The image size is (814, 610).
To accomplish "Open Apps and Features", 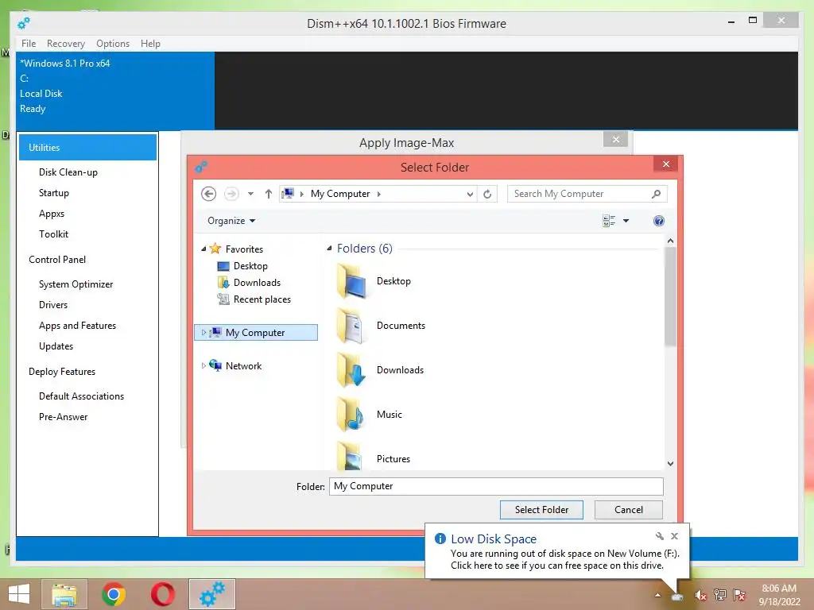I will coord(77,326).
